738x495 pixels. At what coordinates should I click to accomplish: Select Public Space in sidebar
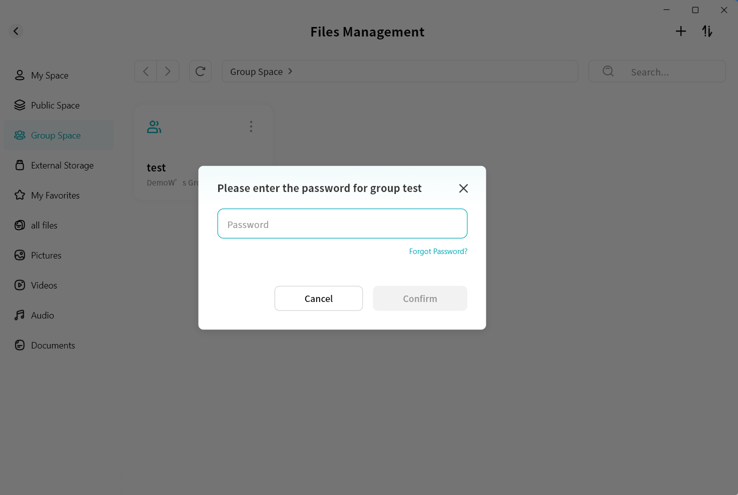click(55, 105)
